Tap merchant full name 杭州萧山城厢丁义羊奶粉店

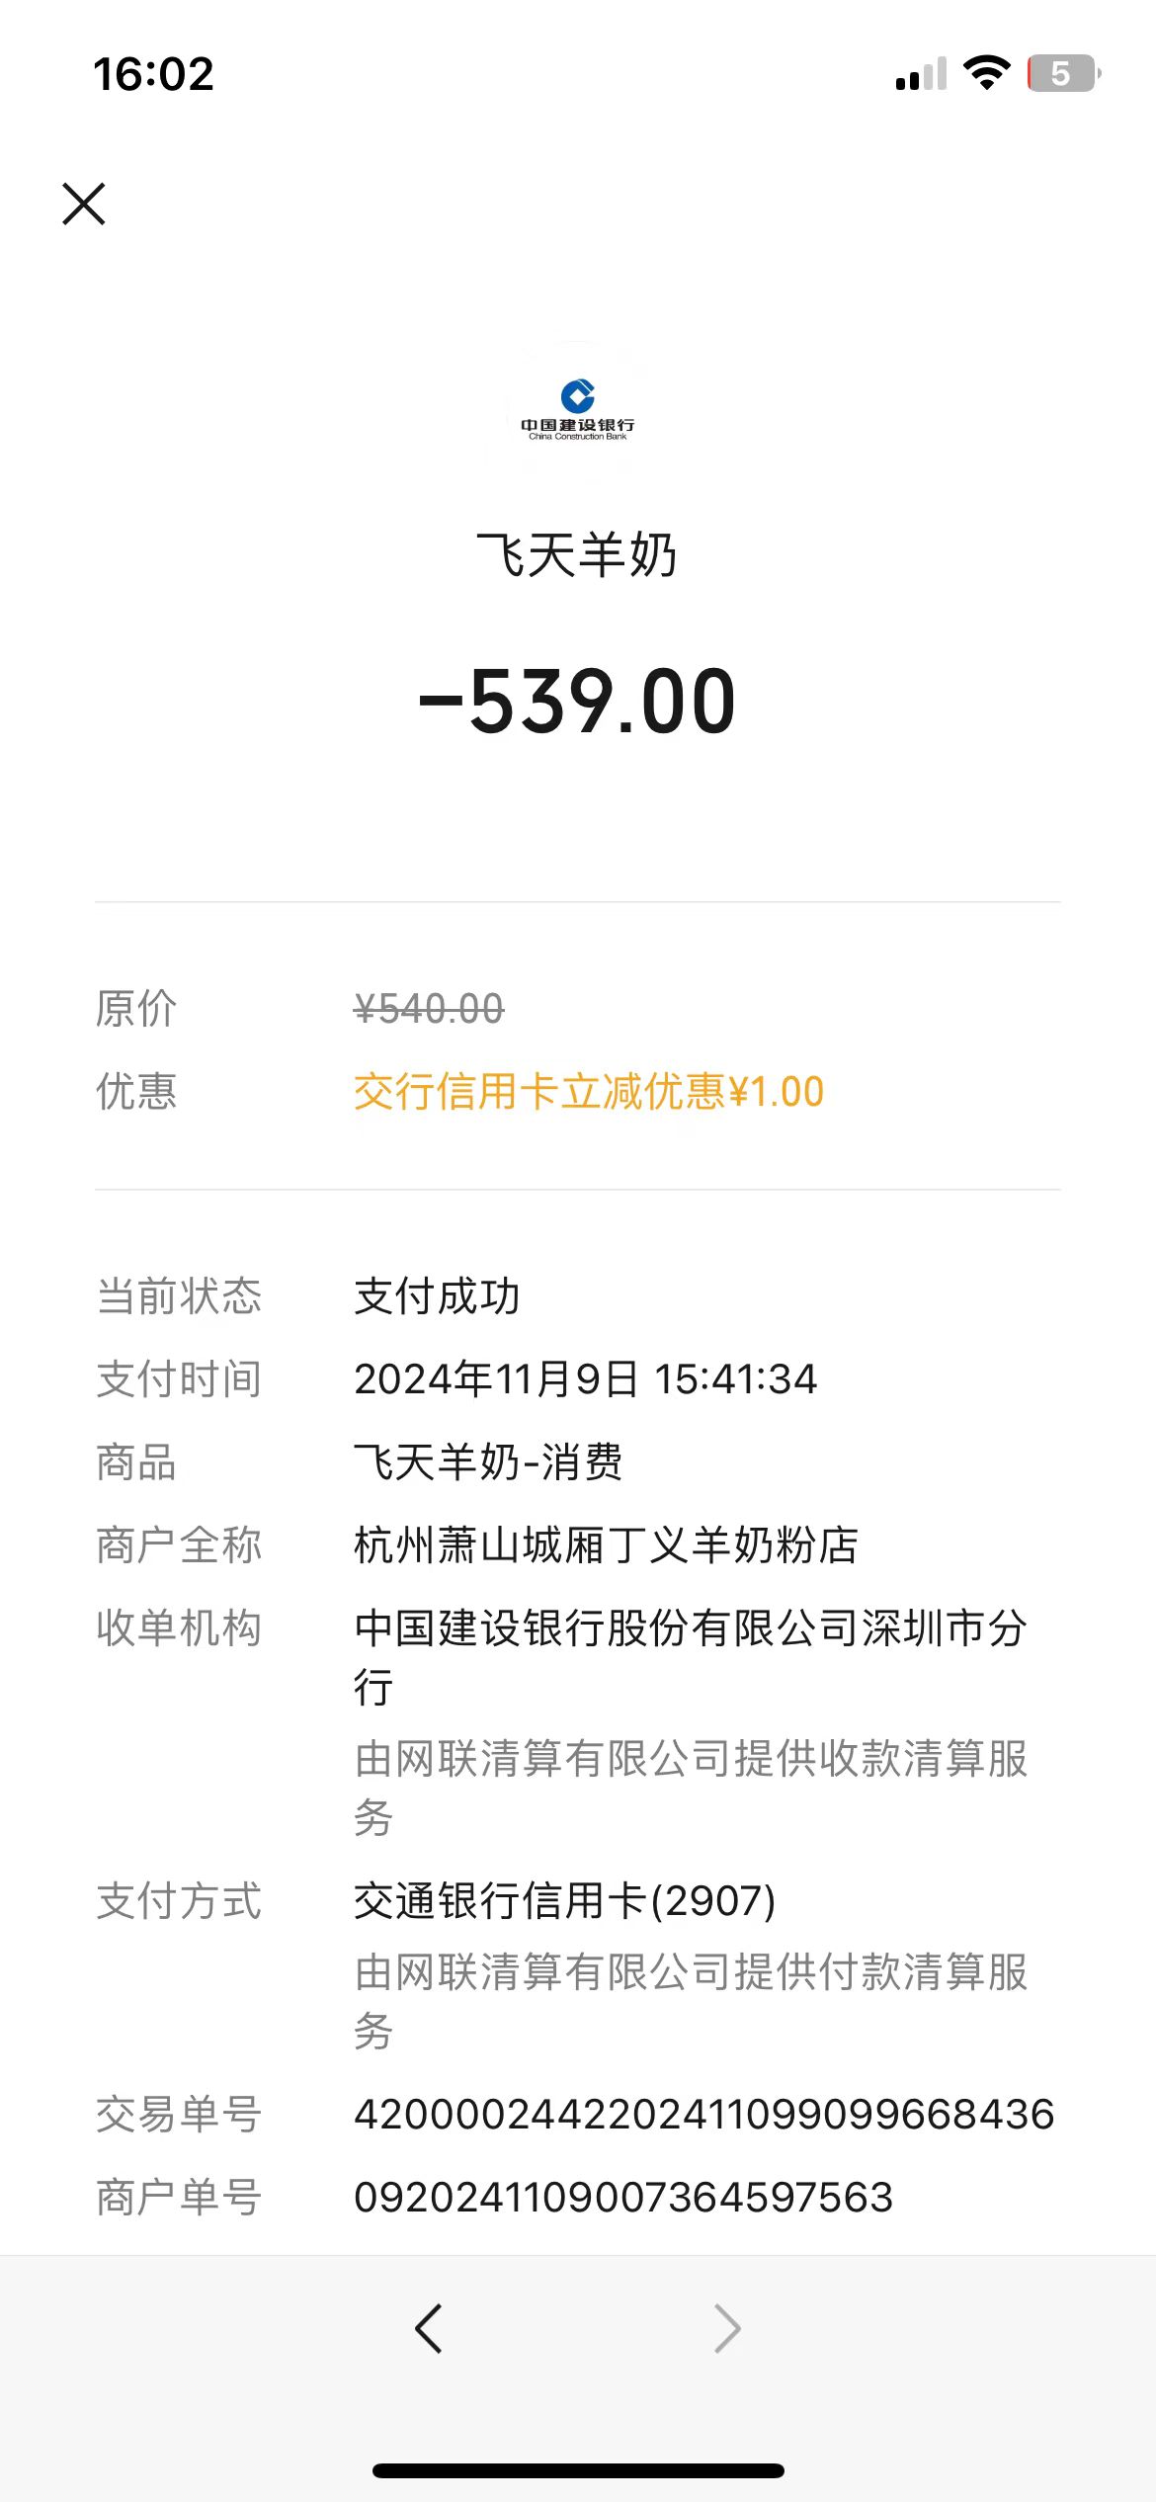[606, 1545]
